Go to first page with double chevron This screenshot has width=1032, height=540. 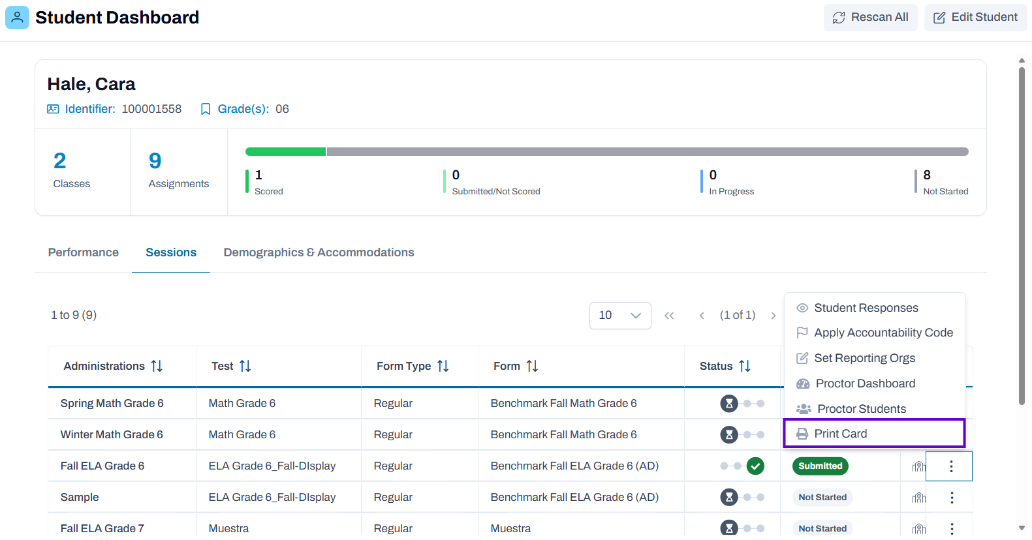coord(669,316)
